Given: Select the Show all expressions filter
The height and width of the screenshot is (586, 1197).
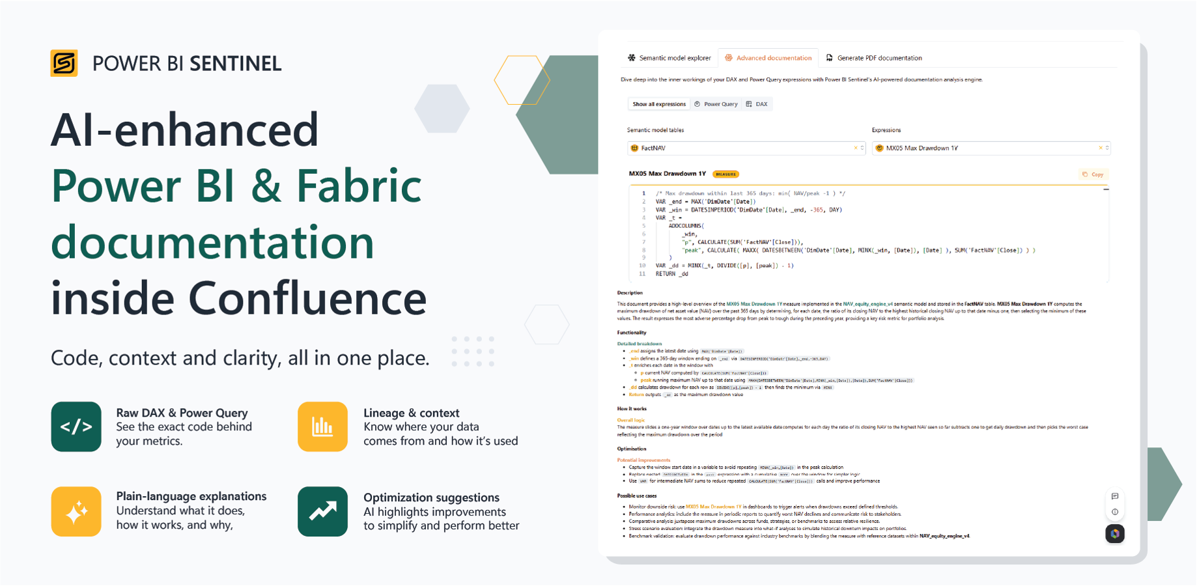Looking at the screenshot, I should coord(659,104).
